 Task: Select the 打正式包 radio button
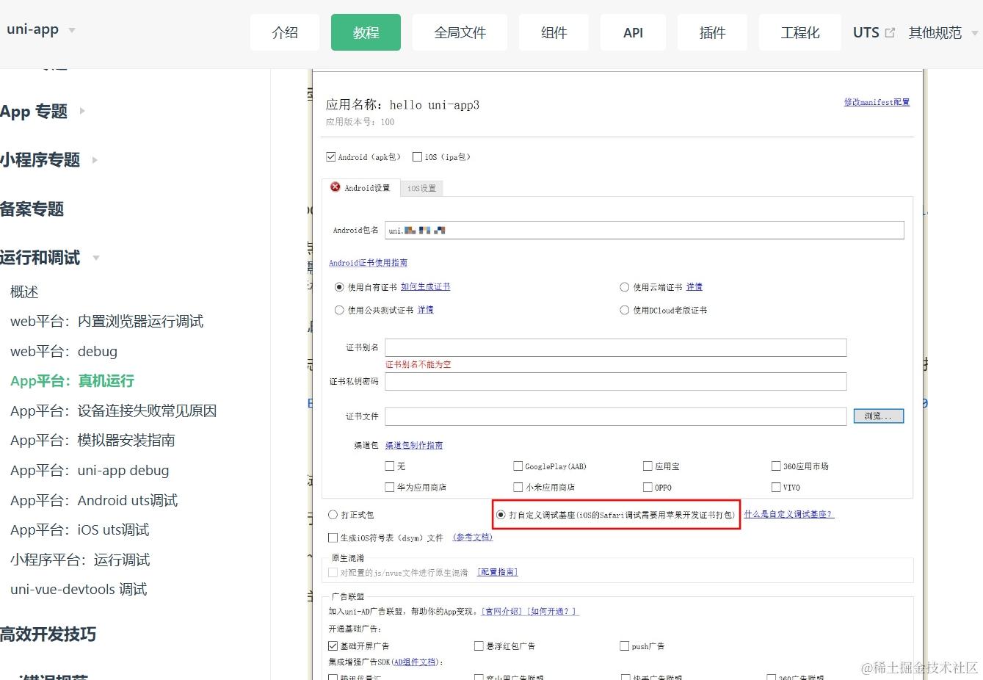(x=333, y=515)
